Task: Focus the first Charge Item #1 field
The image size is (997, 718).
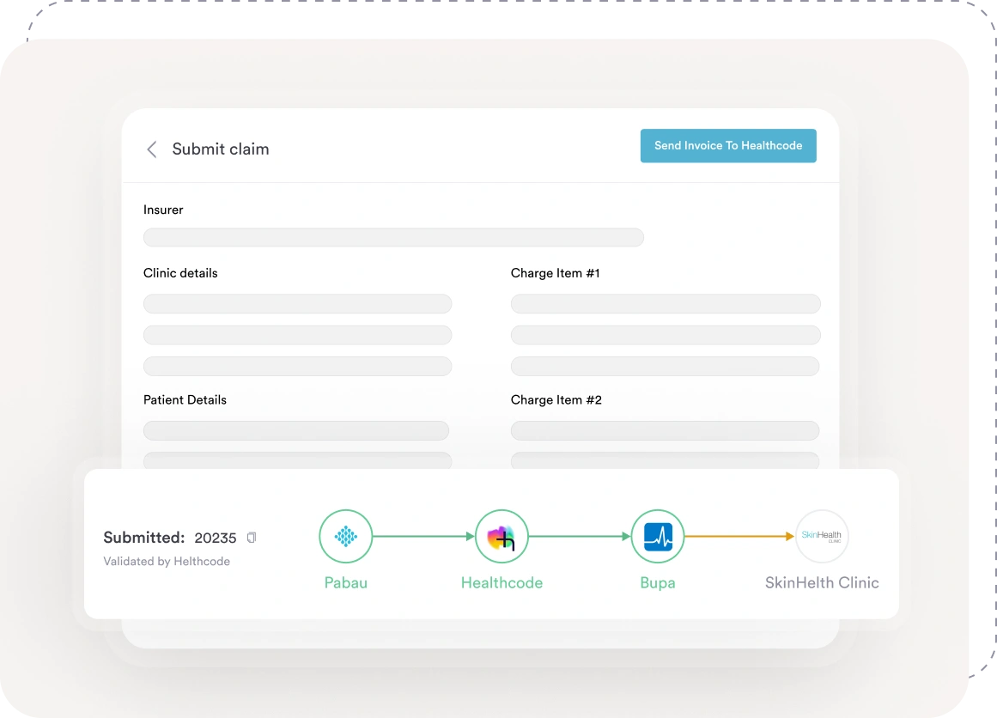Action: pyautogui.click(x=666, y=304)
